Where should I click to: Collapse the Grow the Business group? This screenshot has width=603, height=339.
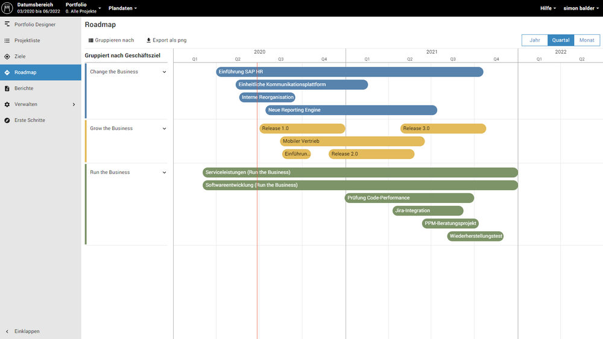point(164,128)
